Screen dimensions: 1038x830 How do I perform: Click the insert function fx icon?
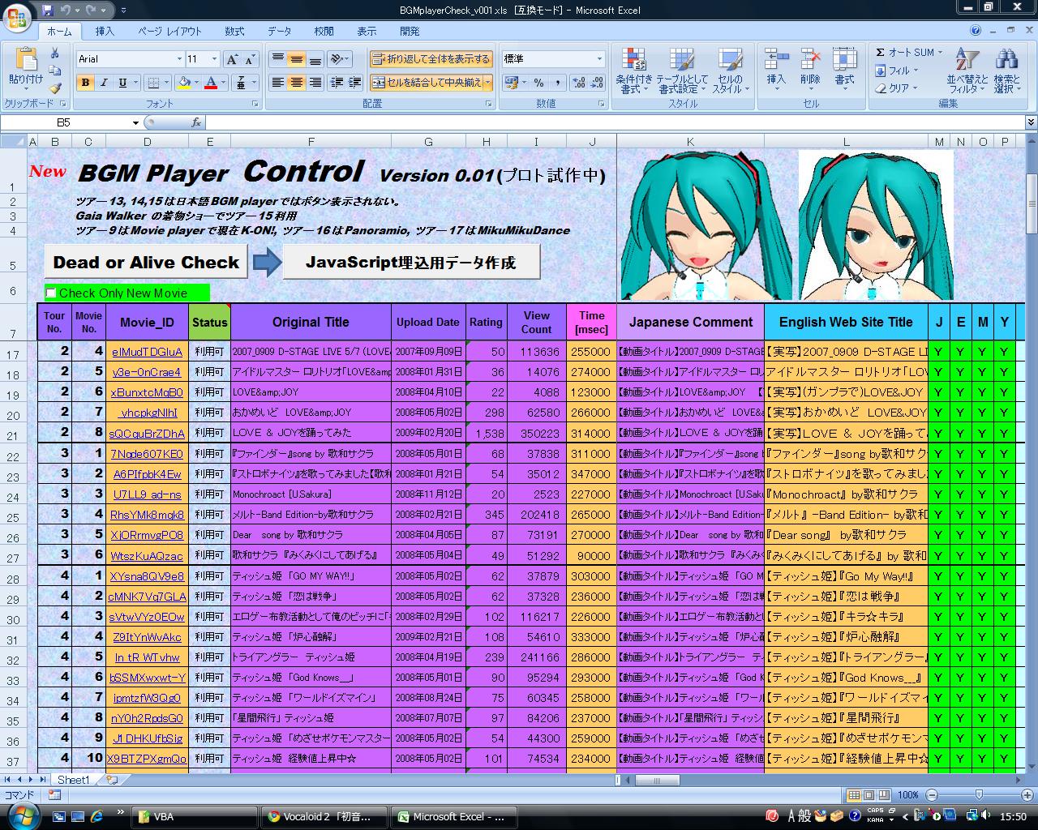coord(196,122)
